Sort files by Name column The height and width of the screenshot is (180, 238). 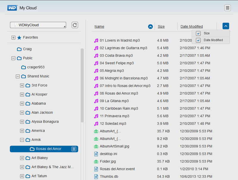coord(99,27)
